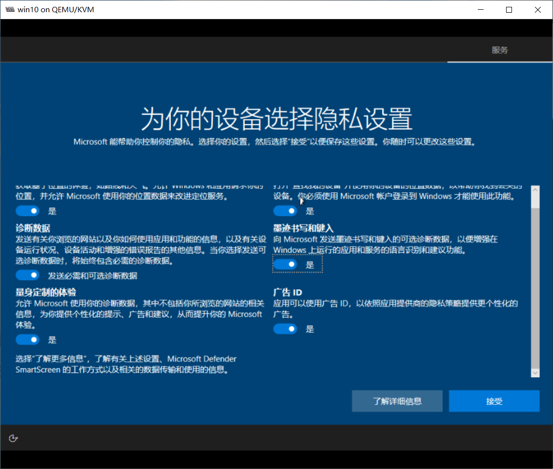Click the QEMU window title icon
This screenshot has width=553, height=469.
[10, 9]
